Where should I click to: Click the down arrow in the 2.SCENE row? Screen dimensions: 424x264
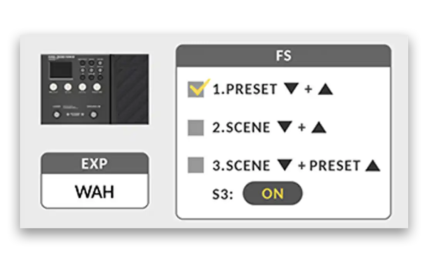(x=285, y=127)
